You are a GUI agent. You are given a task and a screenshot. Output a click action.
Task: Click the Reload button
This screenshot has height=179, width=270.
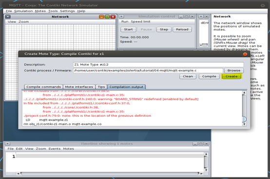point(182,29)
